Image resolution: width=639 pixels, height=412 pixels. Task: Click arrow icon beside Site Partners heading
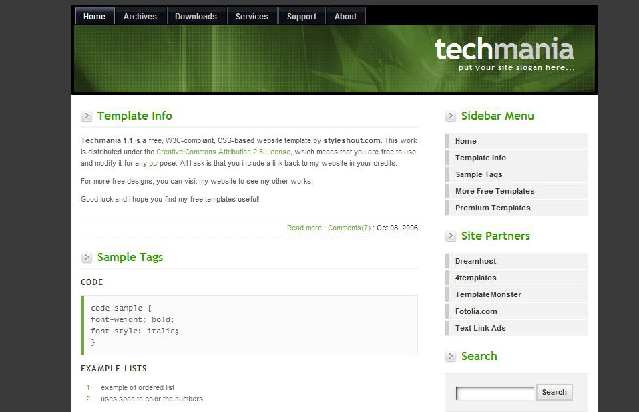(451, 236)
